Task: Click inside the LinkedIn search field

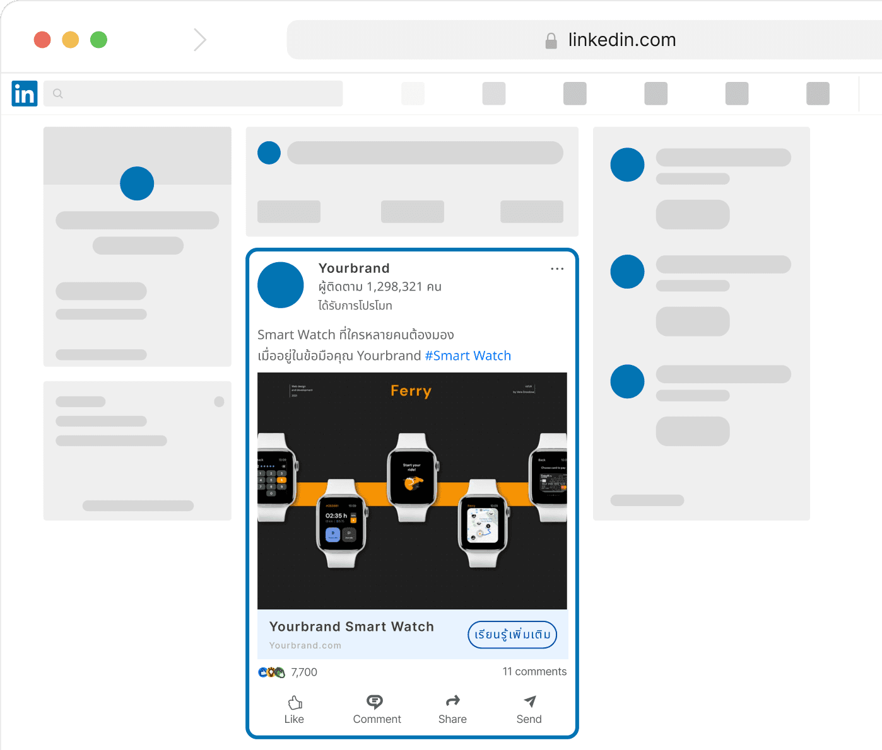Action: click(202, 94)
